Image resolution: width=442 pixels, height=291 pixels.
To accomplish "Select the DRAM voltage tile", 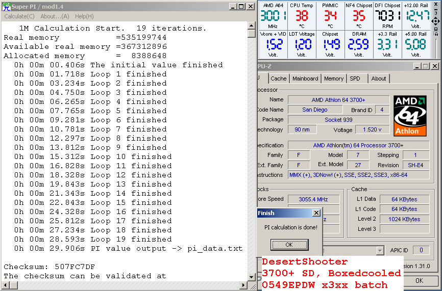I will click(x=359, y=44).
